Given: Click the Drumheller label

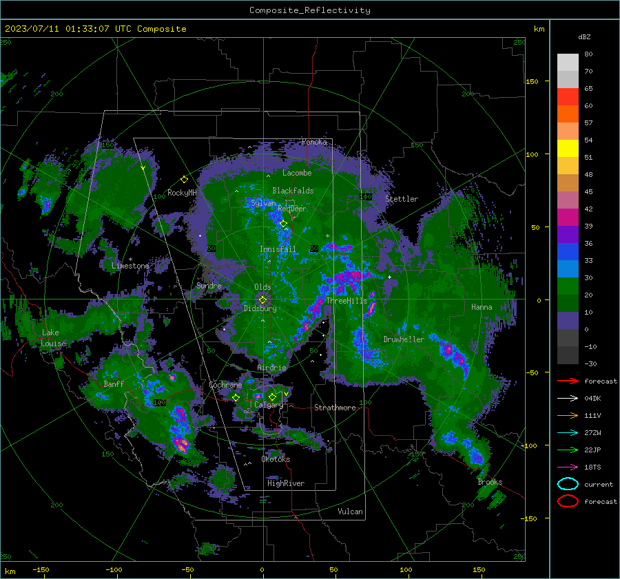Looking at the screenshot, I should [404, 339].
